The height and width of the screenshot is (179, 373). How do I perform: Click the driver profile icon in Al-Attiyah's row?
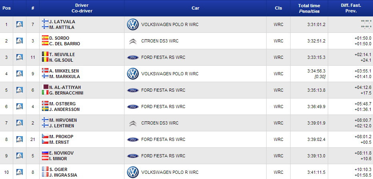click(20, 90)
